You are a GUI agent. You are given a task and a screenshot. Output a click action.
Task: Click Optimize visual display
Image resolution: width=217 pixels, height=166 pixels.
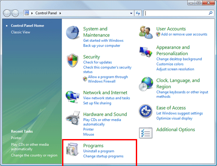coord(174,118)
